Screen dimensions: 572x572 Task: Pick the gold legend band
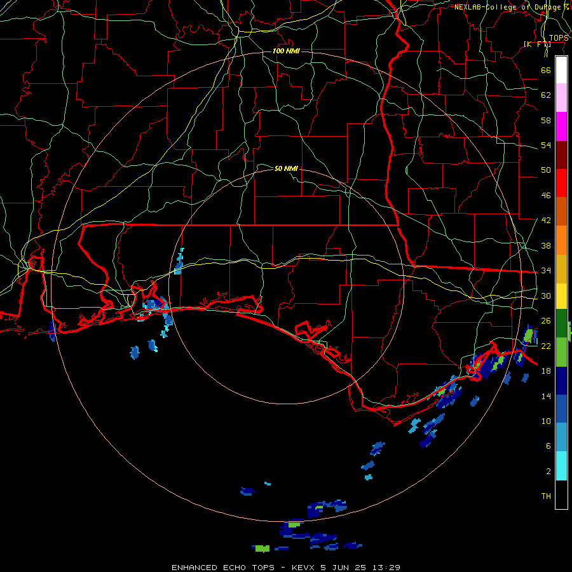(x=561, y=269)
